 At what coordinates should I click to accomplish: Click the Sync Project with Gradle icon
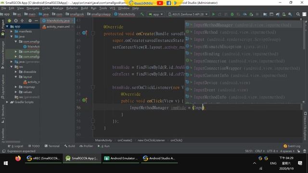278,14
